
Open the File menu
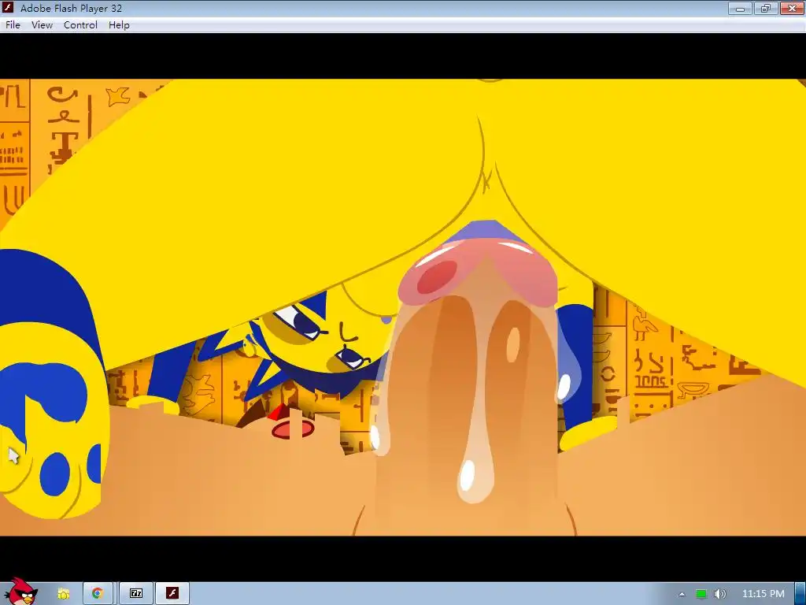click(x=13, y=25)
